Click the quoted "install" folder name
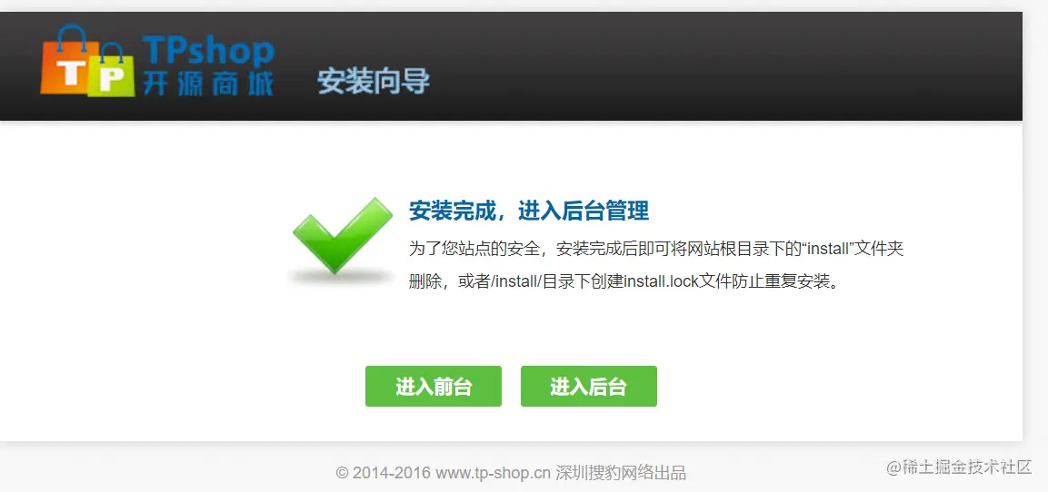The width and height of the screenshot is (1048, 492). point(830,249)
